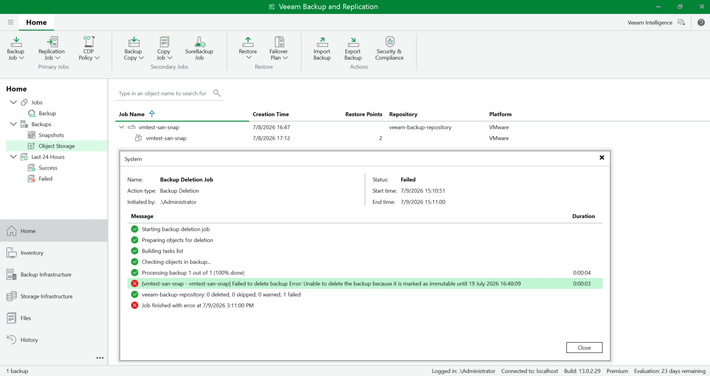Open the help question mark icon
Viewport: 710px width, 376px height.
point(701,22)
